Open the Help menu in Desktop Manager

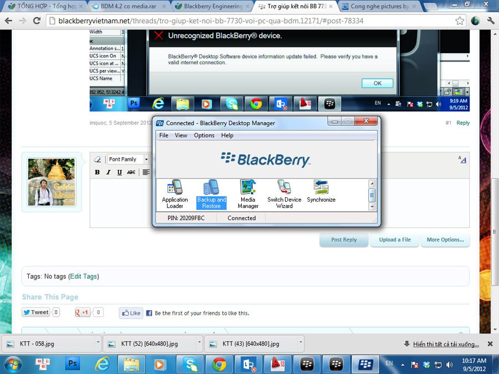coord(227,136)
